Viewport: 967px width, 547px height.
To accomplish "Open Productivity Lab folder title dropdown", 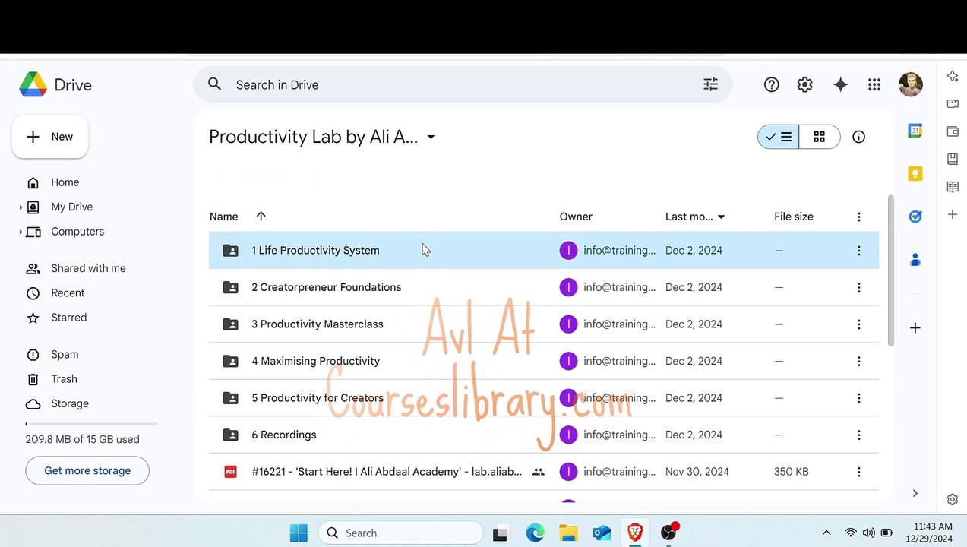I will click(x=431, y=137).
